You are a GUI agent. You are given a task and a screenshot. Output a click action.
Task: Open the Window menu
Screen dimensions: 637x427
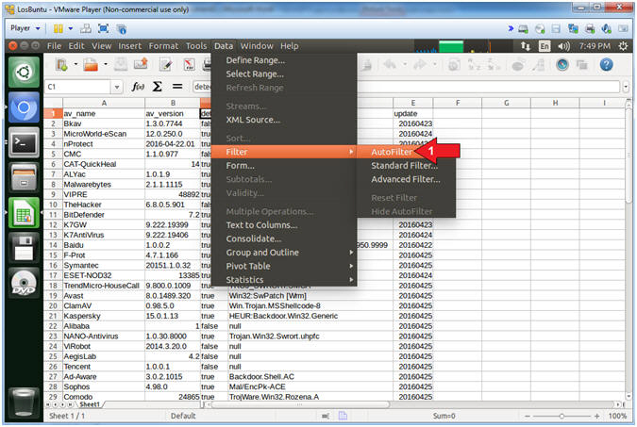click(x=257, y=46)
